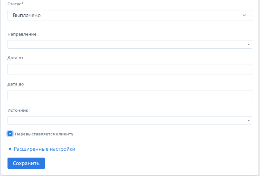Expand Расширенные настройки section
The image size is (260, 176).
tap(44, 149)
